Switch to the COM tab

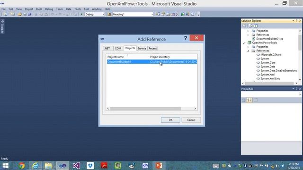coord(118,48)
